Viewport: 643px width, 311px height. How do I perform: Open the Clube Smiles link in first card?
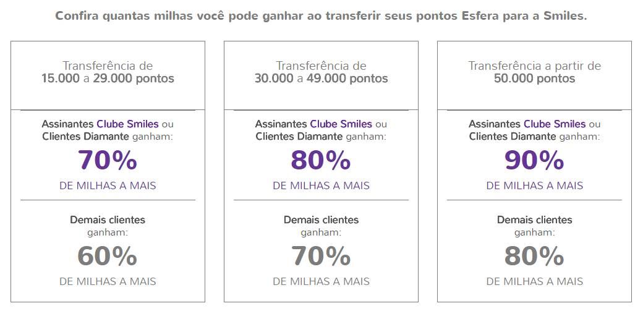coord(127,124)
